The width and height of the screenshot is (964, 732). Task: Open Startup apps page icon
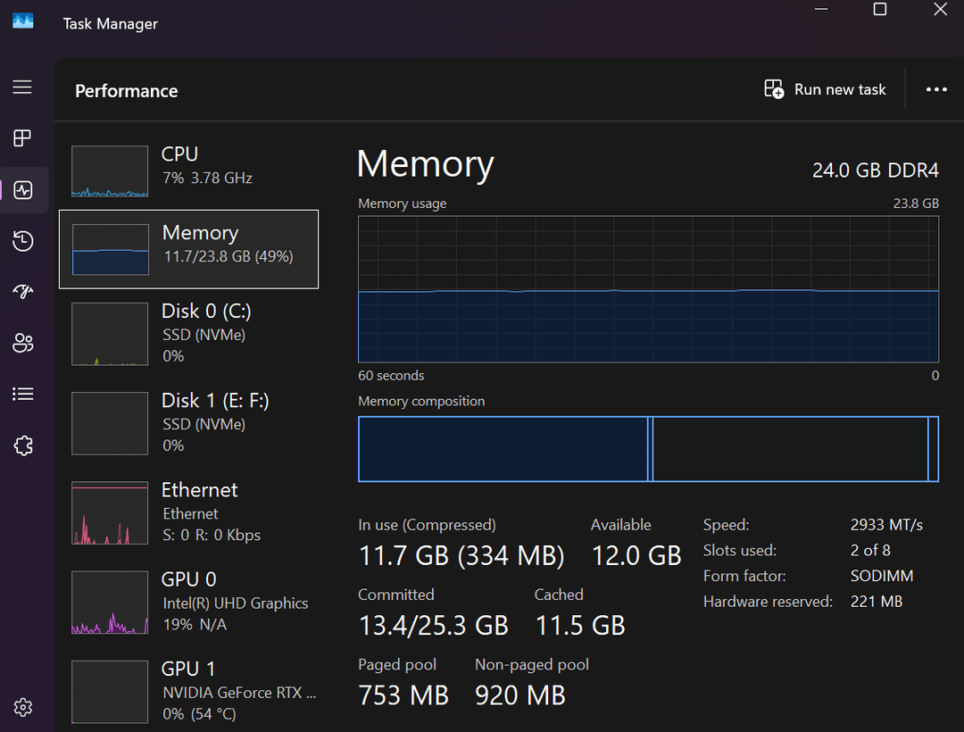coord(23,291)
